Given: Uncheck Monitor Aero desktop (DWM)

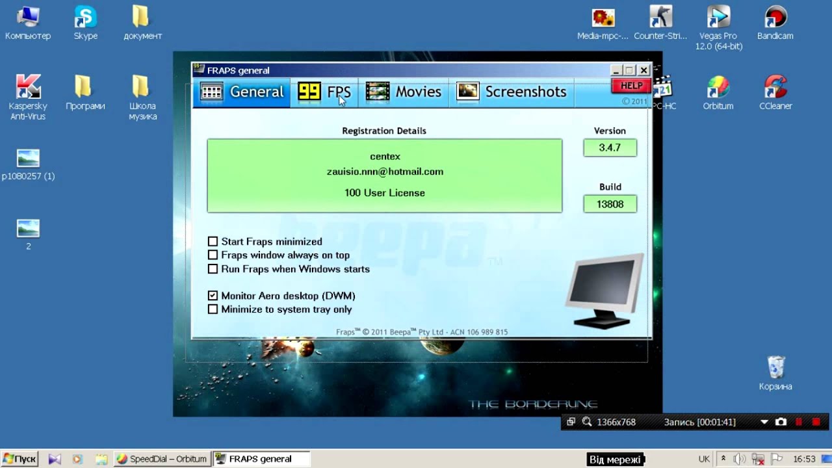Looking at the screenshot, I should [x=213, y=296].
